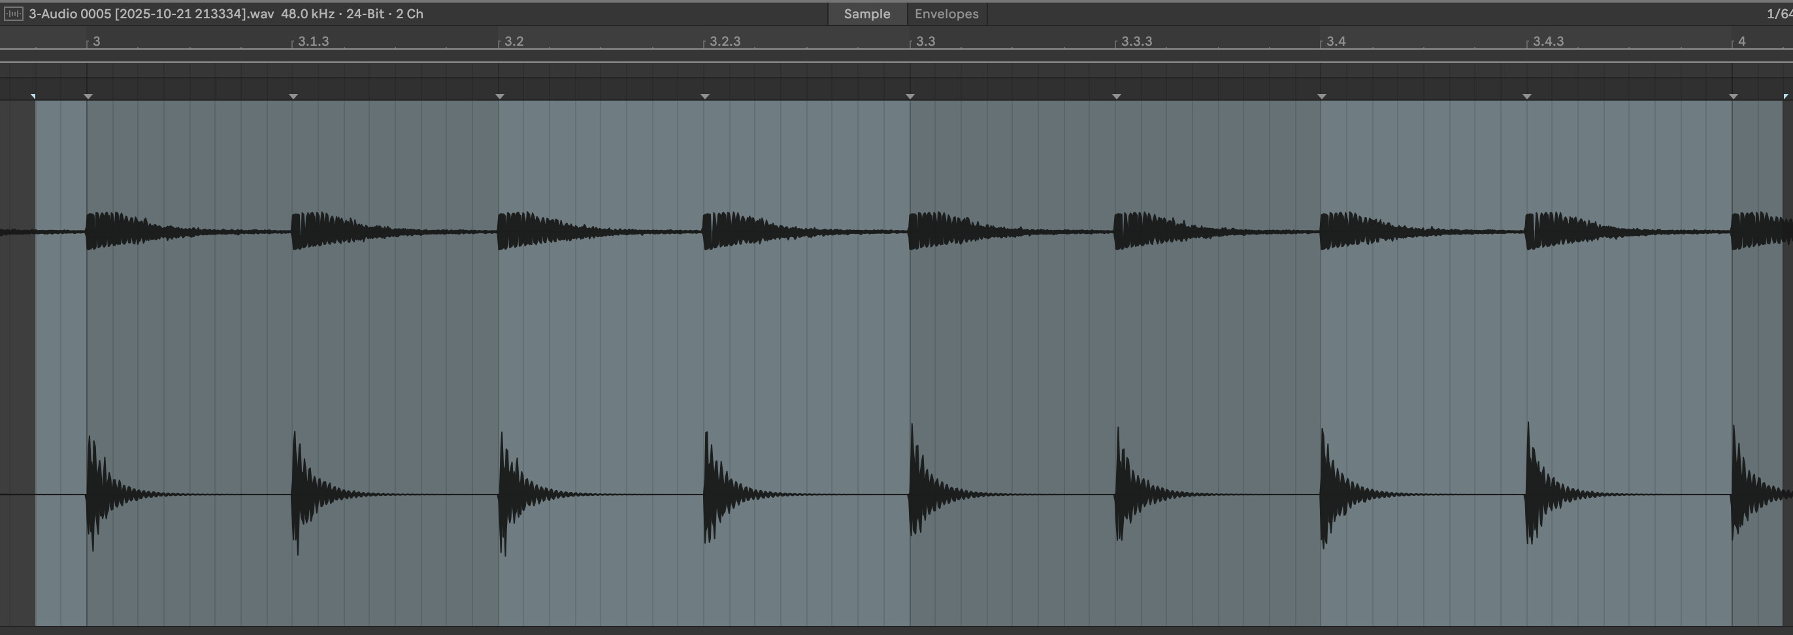Select the transient marker at 3.4
Viewport: 1793px width, 635px height.
click(1321, 96)
